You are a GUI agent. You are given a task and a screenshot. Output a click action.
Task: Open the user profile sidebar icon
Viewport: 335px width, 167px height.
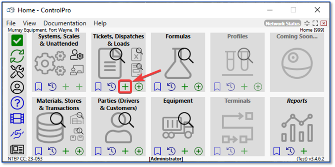[x=17, y=87]
